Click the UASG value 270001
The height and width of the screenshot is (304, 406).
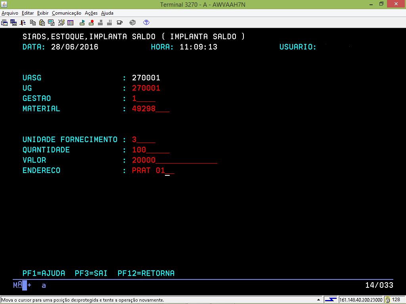[146, 78]
